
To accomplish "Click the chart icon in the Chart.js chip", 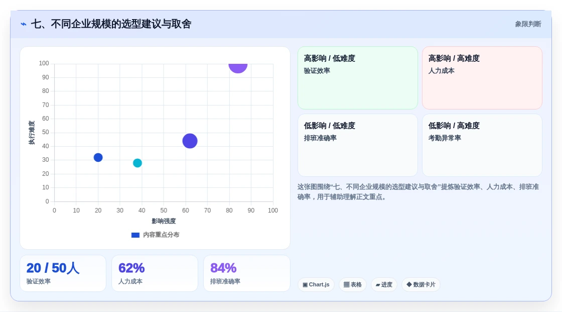I will click(305, 285).
